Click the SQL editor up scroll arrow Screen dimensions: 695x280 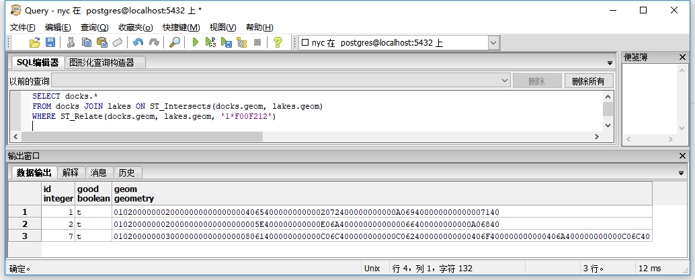(x=608, y=96)
